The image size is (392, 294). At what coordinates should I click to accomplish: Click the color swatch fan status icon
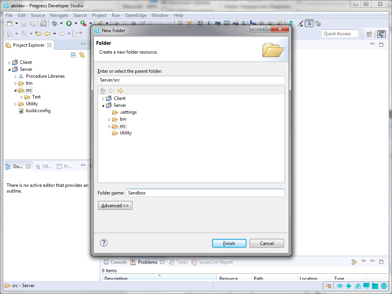(358, 286)
